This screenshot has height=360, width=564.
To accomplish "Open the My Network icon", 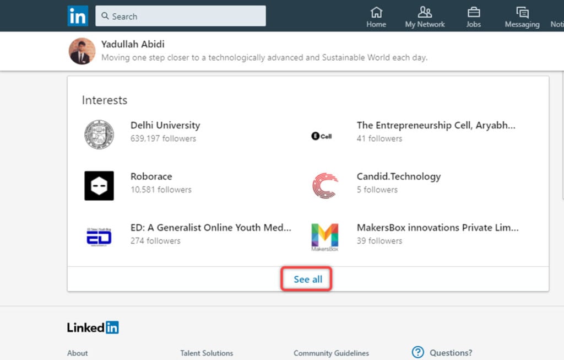I will coord(425,12).
